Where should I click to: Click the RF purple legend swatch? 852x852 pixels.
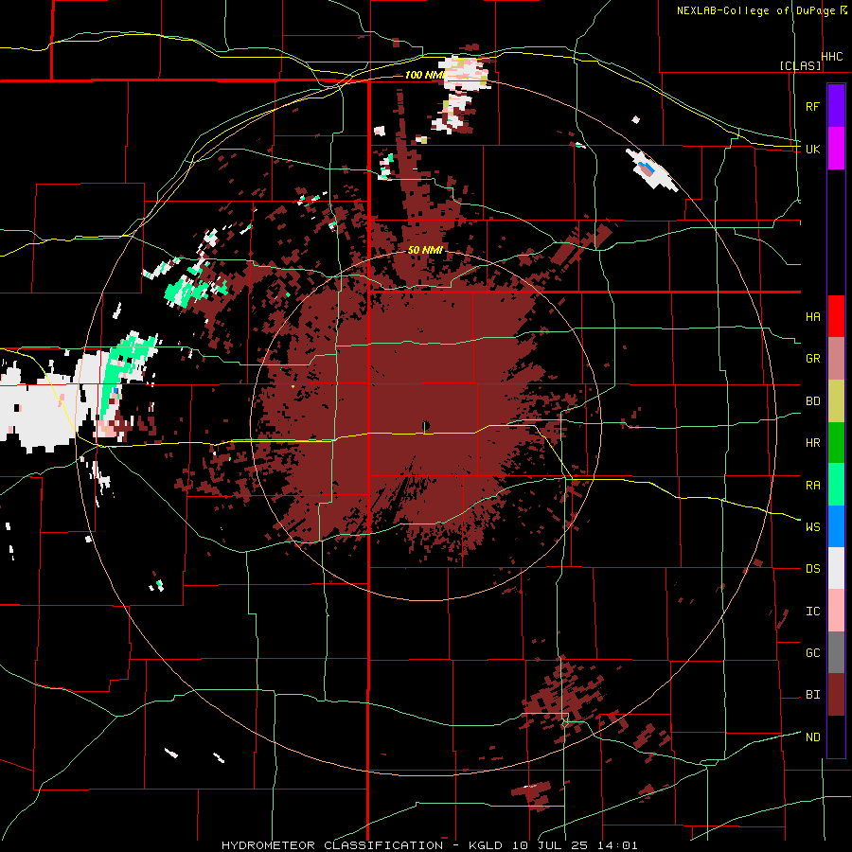(836, 106)
